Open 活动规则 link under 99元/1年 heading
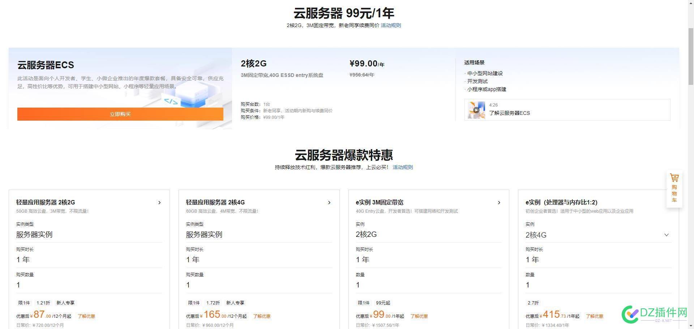Viewport: 694px width, 329px height. pyautogui.click(x=391, y=25)
